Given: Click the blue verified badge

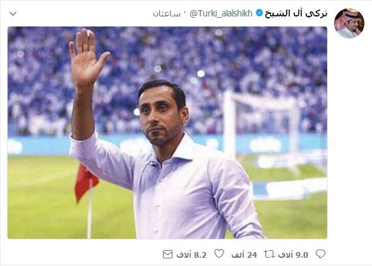Looking at the screenshot, I should pyautogui.click(x=259, y=13).
